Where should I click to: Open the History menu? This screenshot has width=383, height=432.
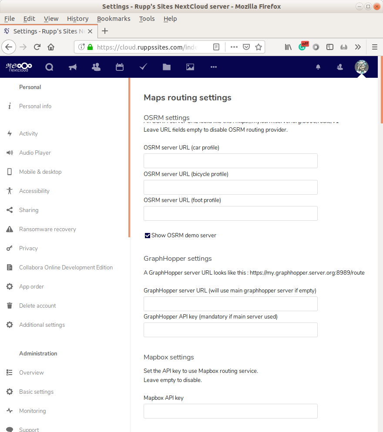(77, 18)
